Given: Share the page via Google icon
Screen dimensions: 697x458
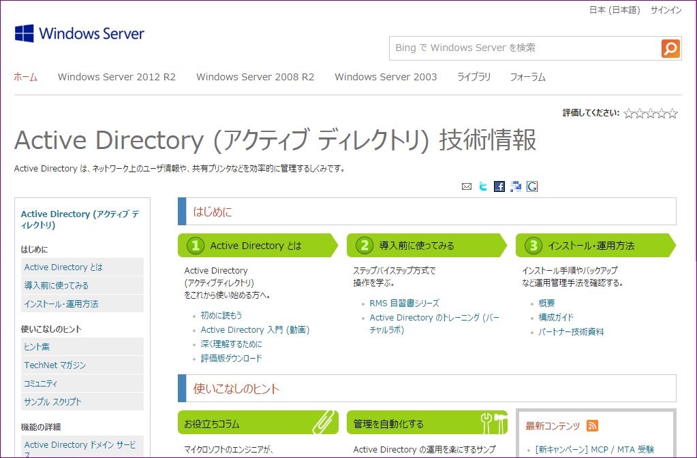Looking at the screenshot, I should coord(532,186).
